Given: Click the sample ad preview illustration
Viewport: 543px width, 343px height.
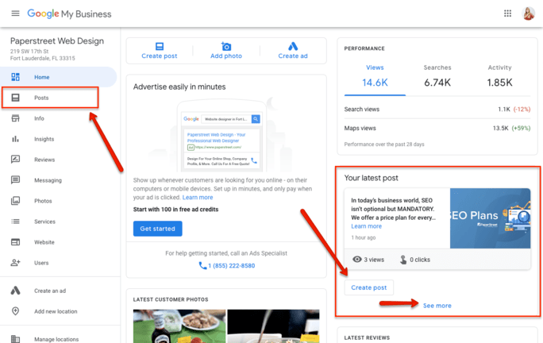Looking at the screenshot, I should click(221, 137).
